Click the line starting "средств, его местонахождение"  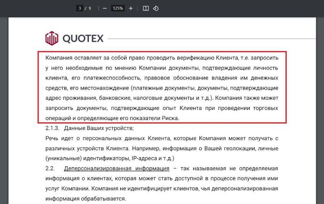click(x=162, y=88)
